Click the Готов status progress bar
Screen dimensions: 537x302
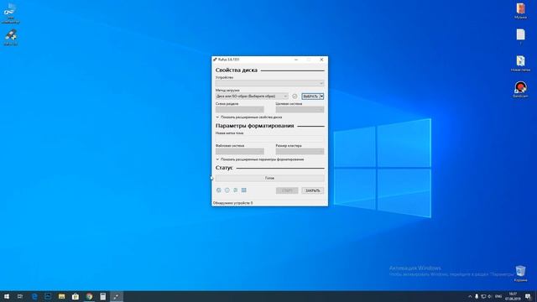click(x=270, y=178)
